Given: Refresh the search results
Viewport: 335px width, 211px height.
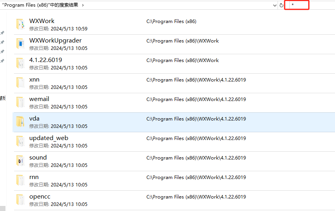Looking at the screenshot, I should click(x=282, y=5).
